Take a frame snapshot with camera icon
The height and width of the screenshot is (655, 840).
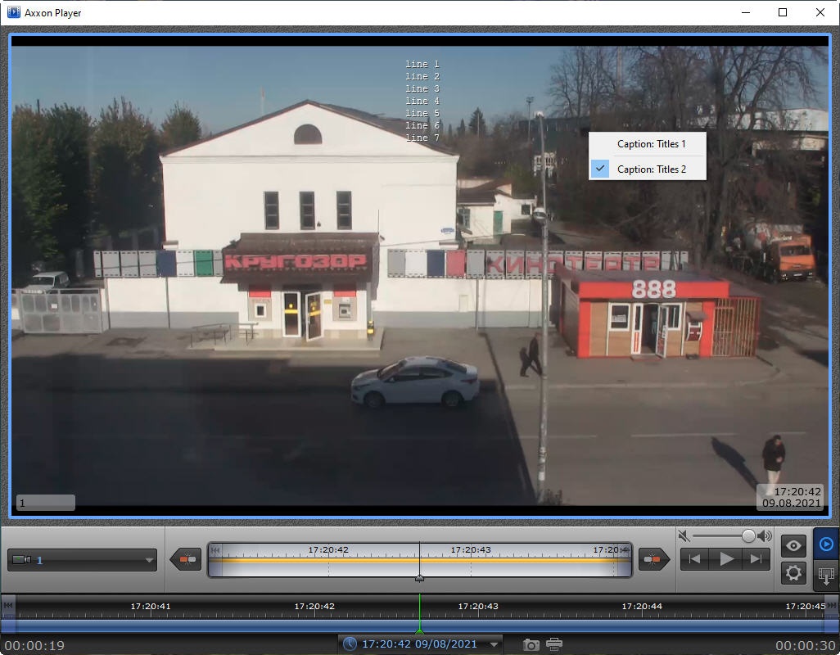[531, 645]
